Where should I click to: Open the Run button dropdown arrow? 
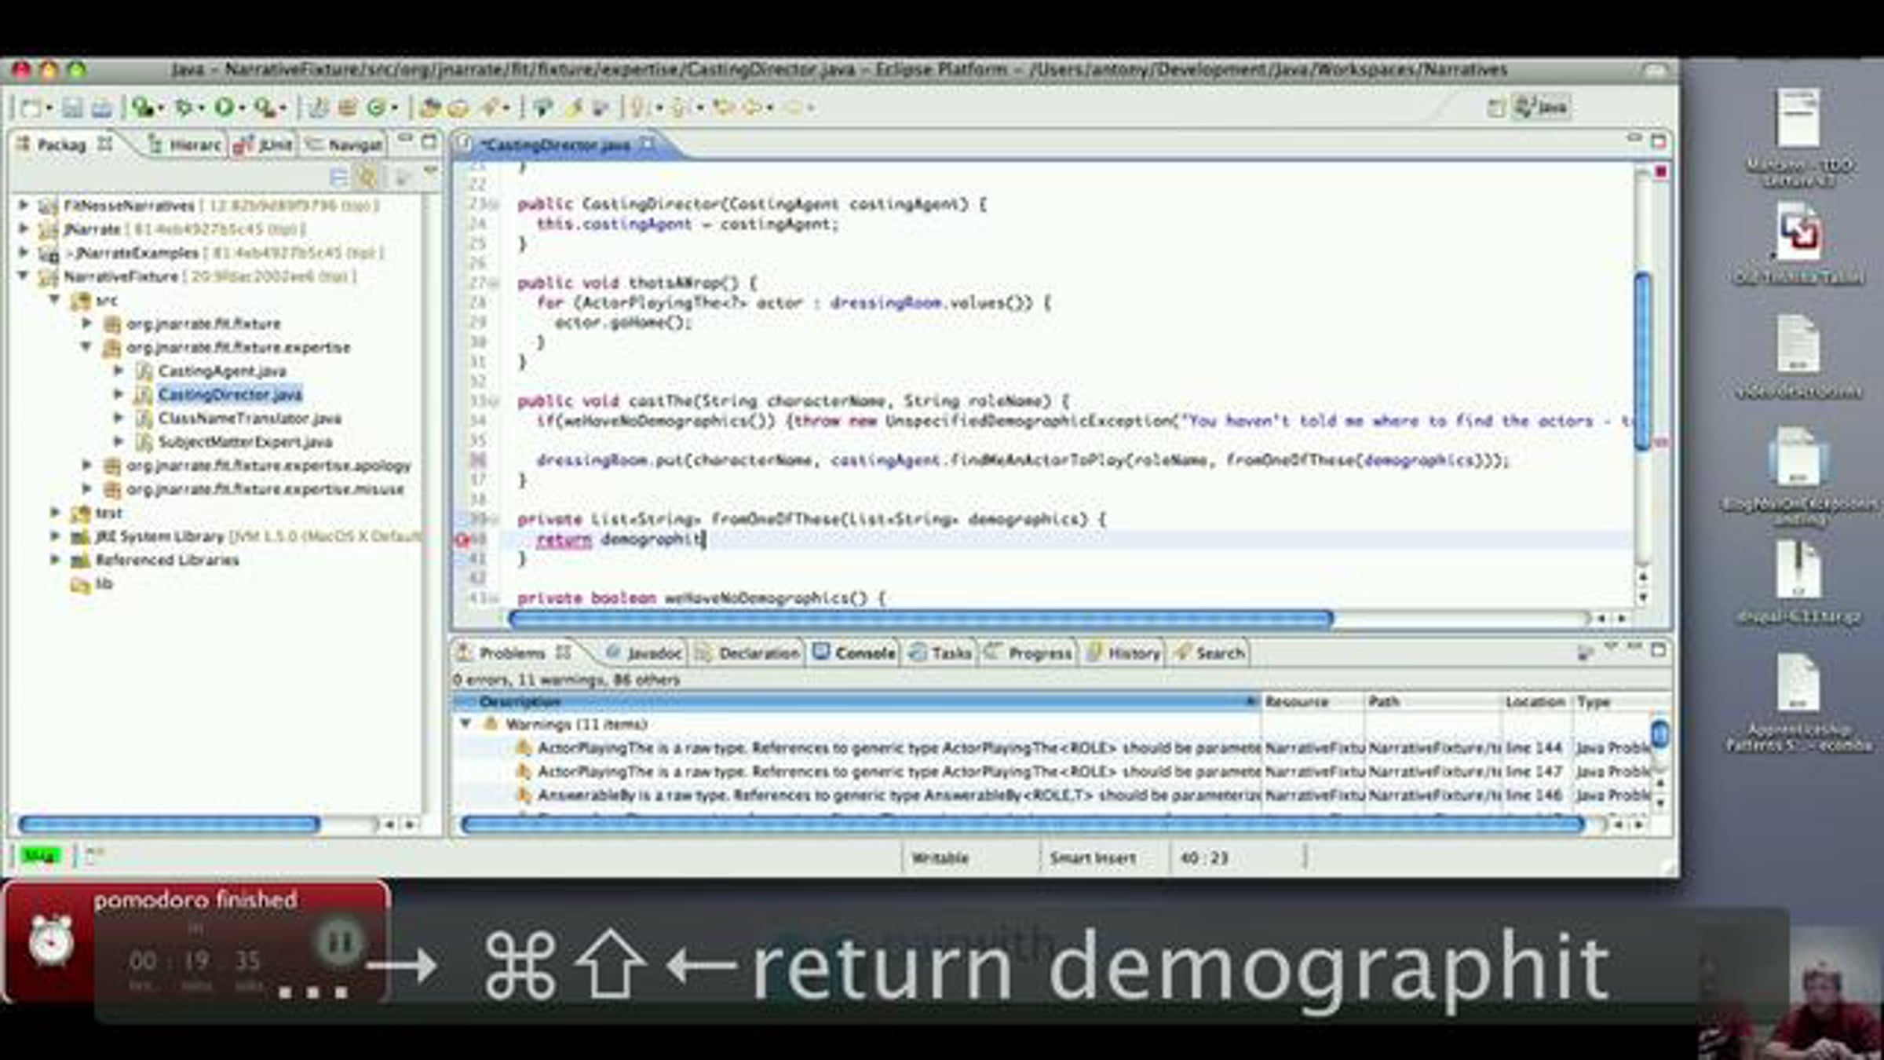tap(242, 108)
